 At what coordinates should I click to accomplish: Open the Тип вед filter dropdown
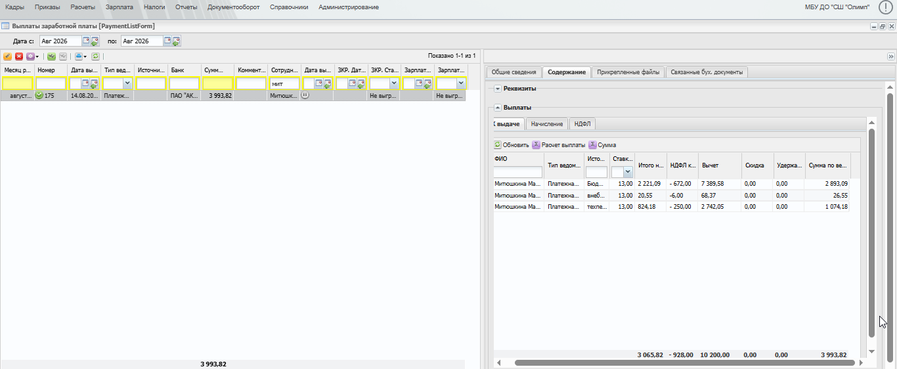pyautogui.click(x=127, y=83)
